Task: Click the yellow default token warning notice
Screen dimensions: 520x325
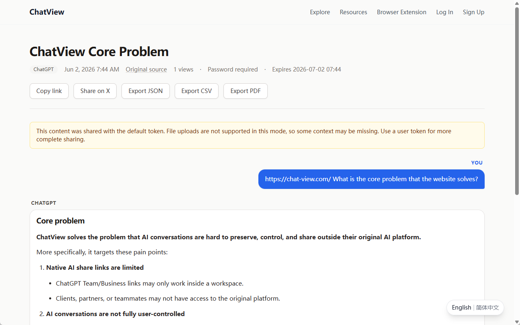Action: point(257,135)
